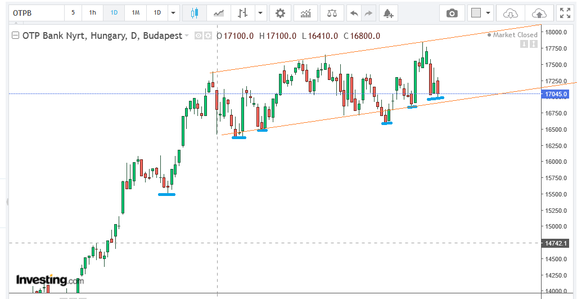Select the 1M timeframe
This screenshot has width=577, height=299.
click(x=136, y=13)
